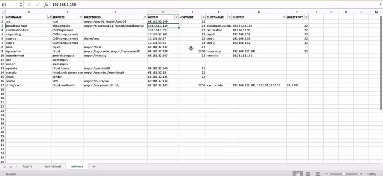Expand the GUEST IP filter dropdown
This screenshot has height=176, width=383.
[284, 17]
